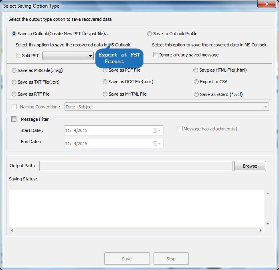The width and height of the screenshot is (279, 270).
Task: Choose Save as MHTML File option
Action: point(105,94)
